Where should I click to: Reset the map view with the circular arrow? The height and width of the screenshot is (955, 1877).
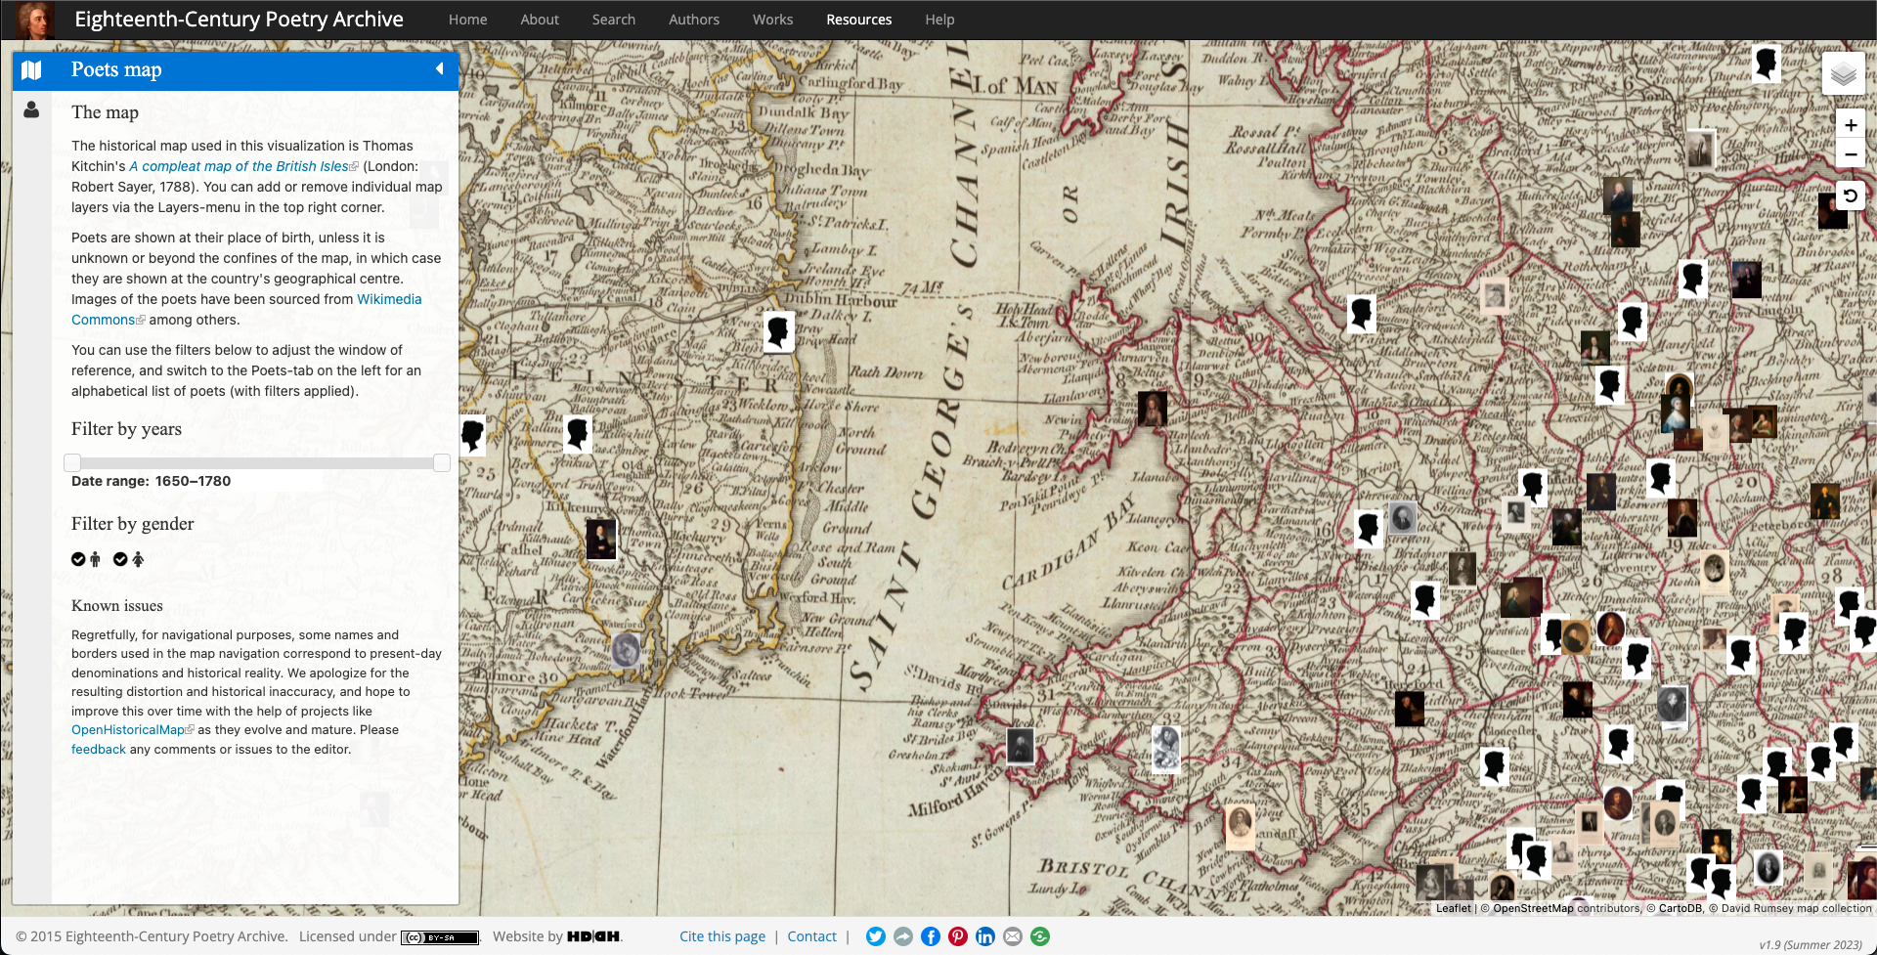[1851, 196]
